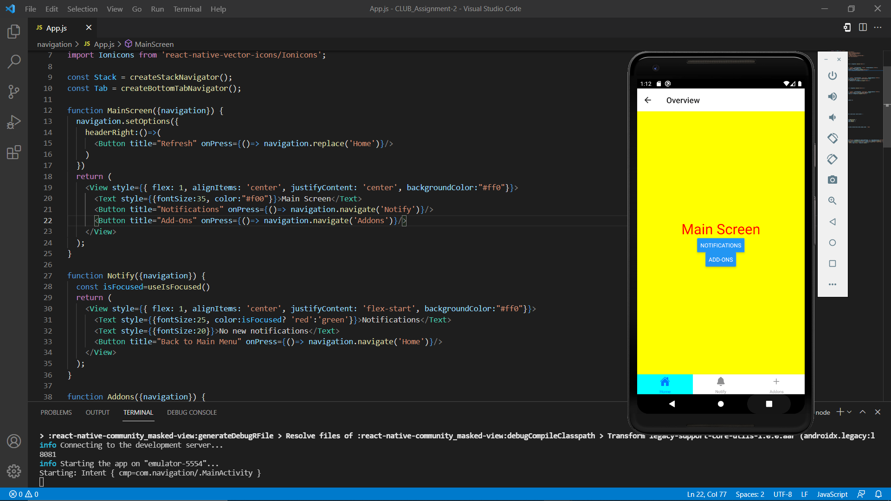
Task: Open the terminal profile dropdown next to plus
Action: tap(849, 411)
